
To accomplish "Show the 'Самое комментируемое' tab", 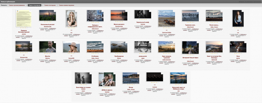I will [67, 5].
